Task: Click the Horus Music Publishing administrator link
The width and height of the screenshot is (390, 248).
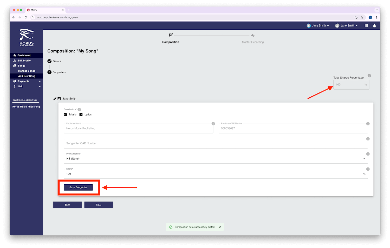Action: [26, 107]
